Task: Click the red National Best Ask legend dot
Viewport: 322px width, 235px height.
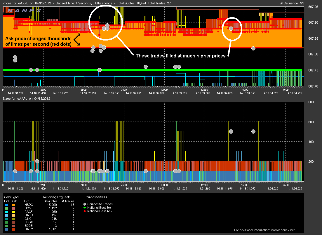Action: (85, 211)
